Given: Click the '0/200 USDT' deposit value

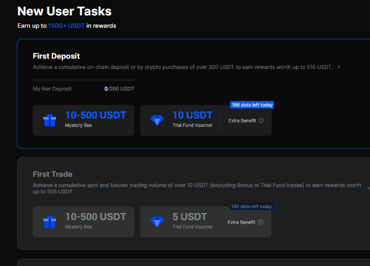Looking at the screenshot, I should [x=120, y=89].
